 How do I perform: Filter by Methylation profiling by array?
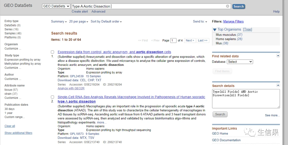23,64
